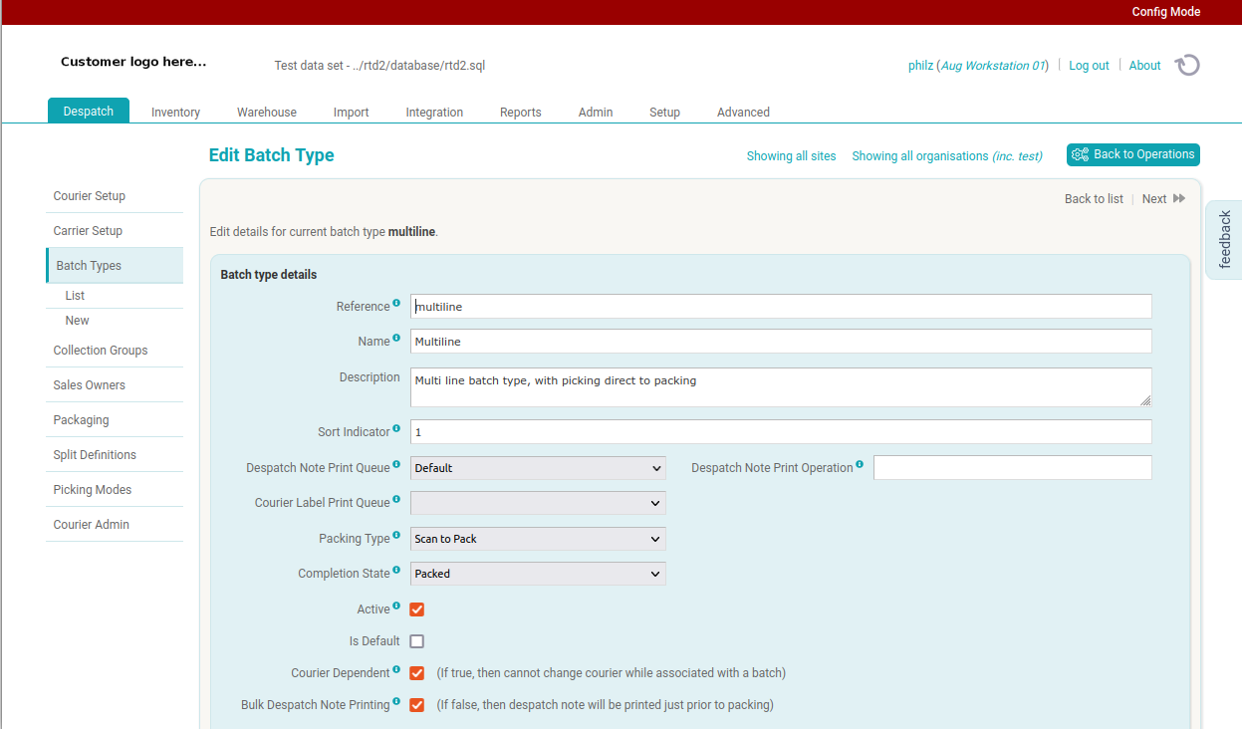The width and height of the screenshot is (1242, 729).
Task: Click the Back to list link
Action: click(1093, 198)
